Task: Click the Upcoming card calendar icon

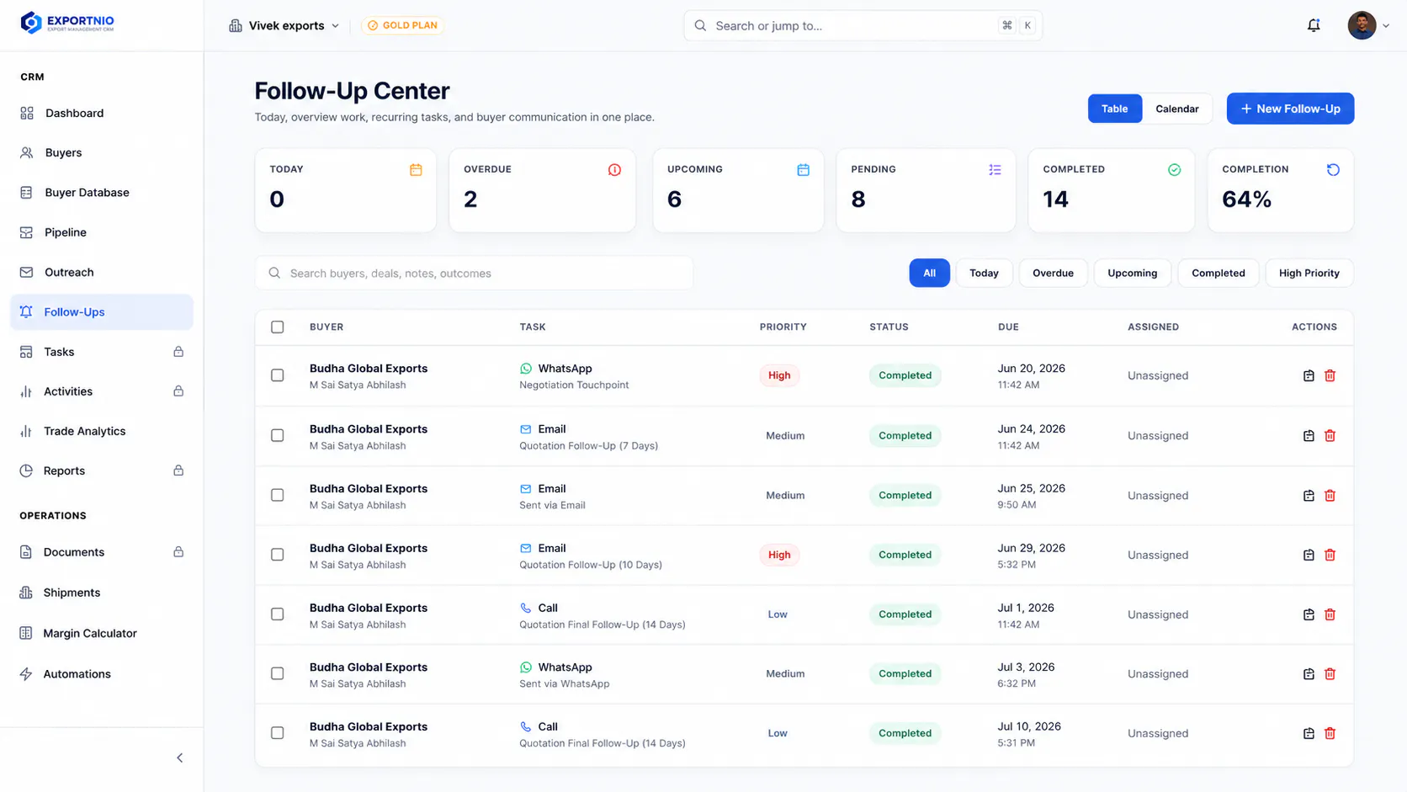Action: pyautogui.click(x=803, y=170)
